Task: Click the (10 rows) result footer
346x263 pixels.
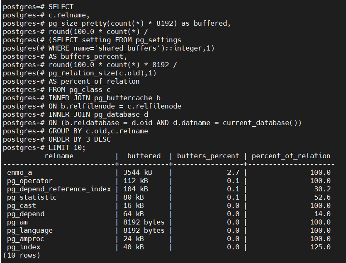Action: pos(22,255)
